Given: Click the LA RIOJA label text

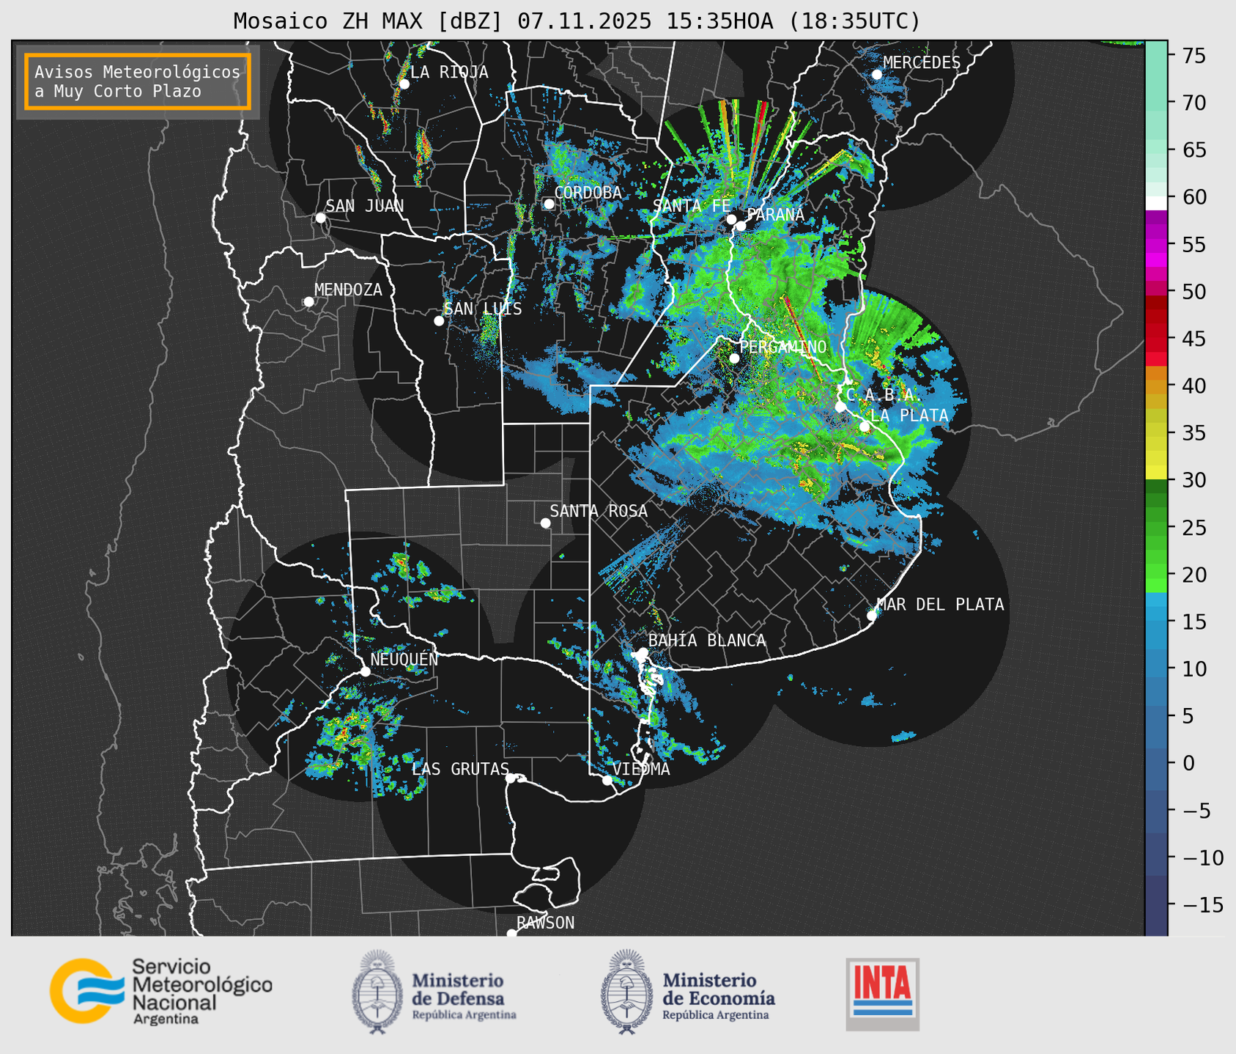Looking at the screenshot, I should 449,73.
